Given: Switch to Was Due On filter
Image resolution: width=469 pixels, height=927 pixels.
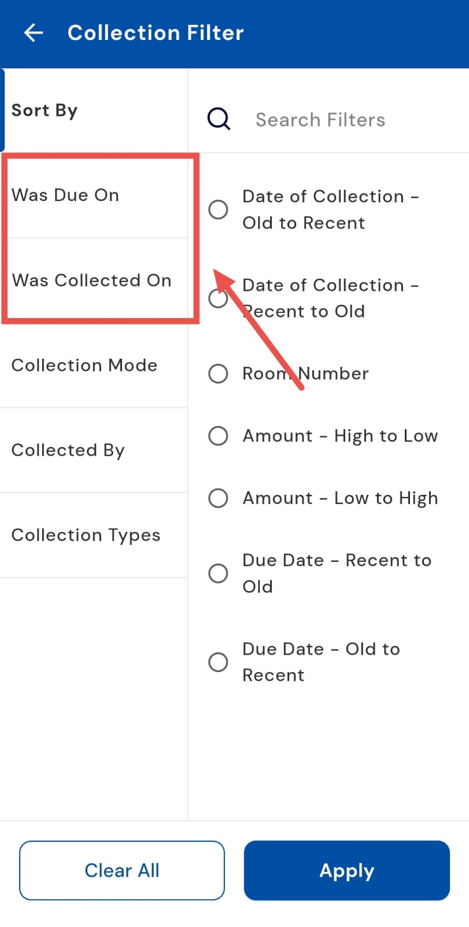Looking at the screenshot, I should click(65, 195).
